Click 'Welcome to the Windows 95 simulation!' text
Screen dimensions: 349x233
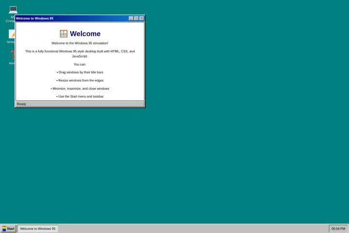80,43
